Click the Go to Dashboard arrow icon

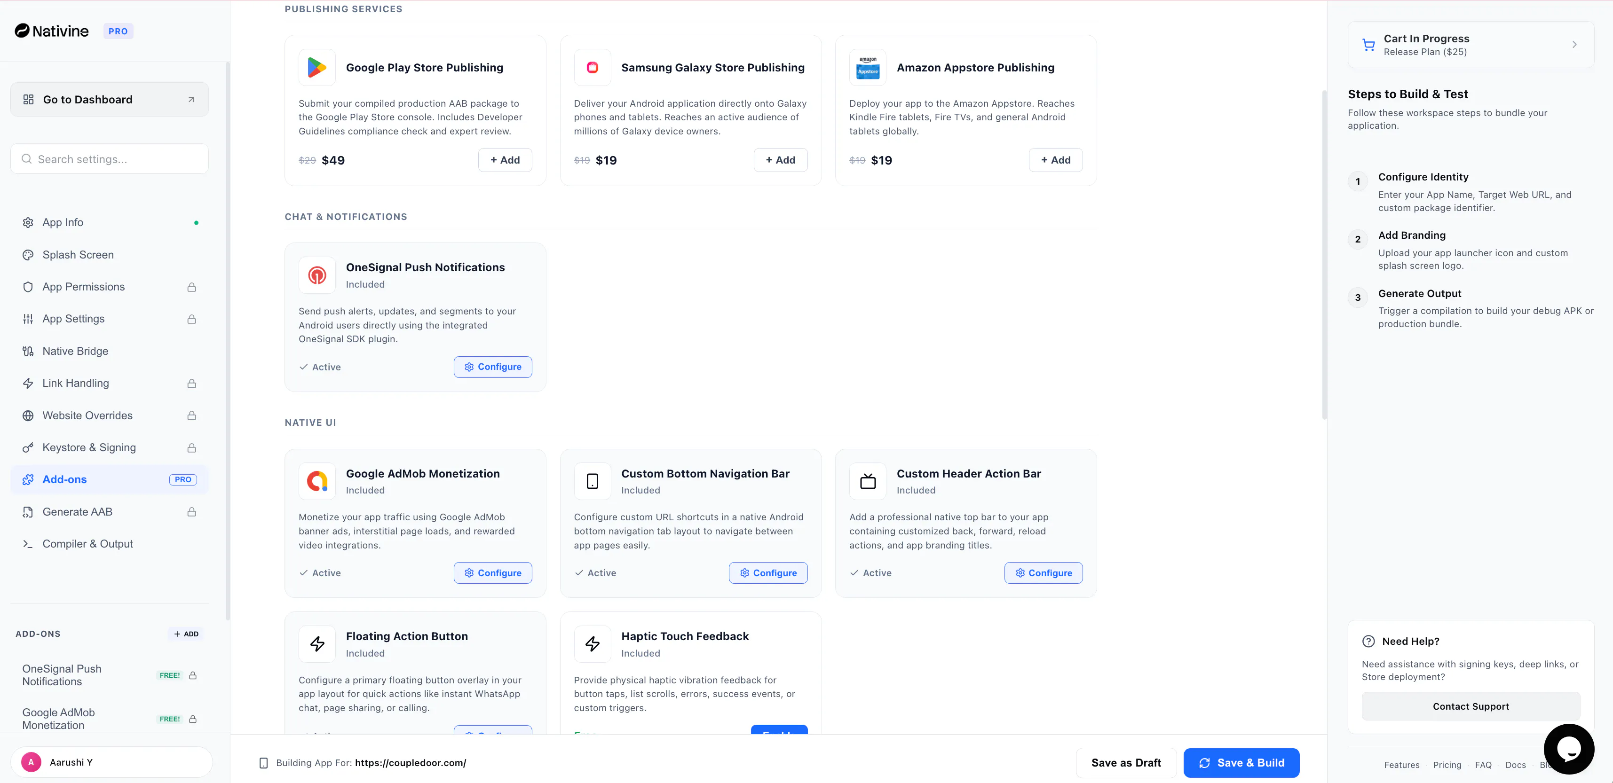191,100
